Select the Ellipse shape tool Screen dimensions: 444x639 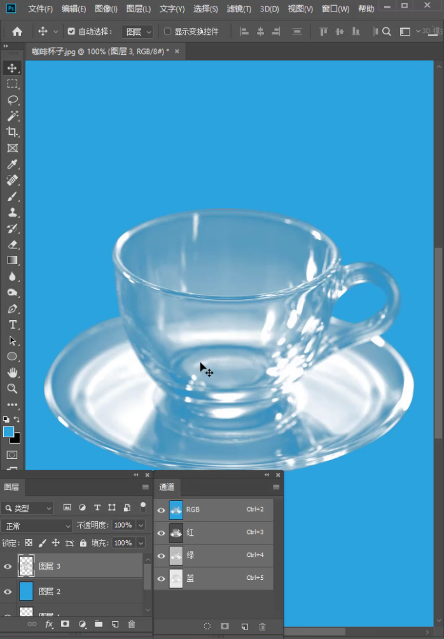[12, 356]
